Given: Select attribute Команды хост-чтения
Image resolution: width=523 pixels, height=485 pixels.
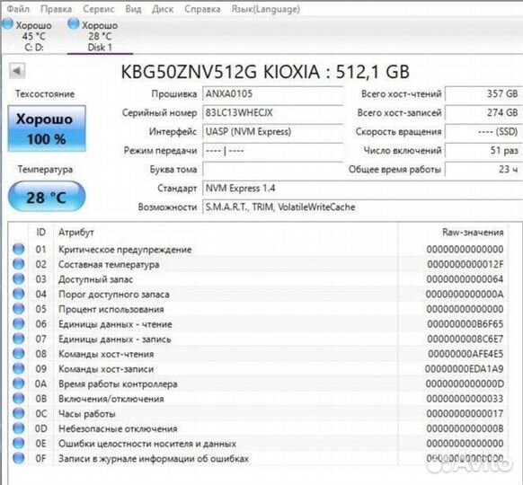Looking at the screenshot, I should pyautogui.click(x=106, y=355).
